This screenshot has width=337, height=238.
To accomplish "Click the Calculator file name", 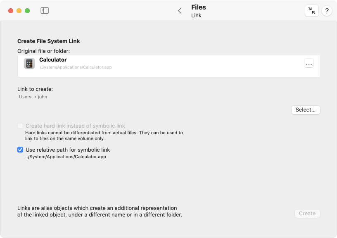I will tap(53, 60).
